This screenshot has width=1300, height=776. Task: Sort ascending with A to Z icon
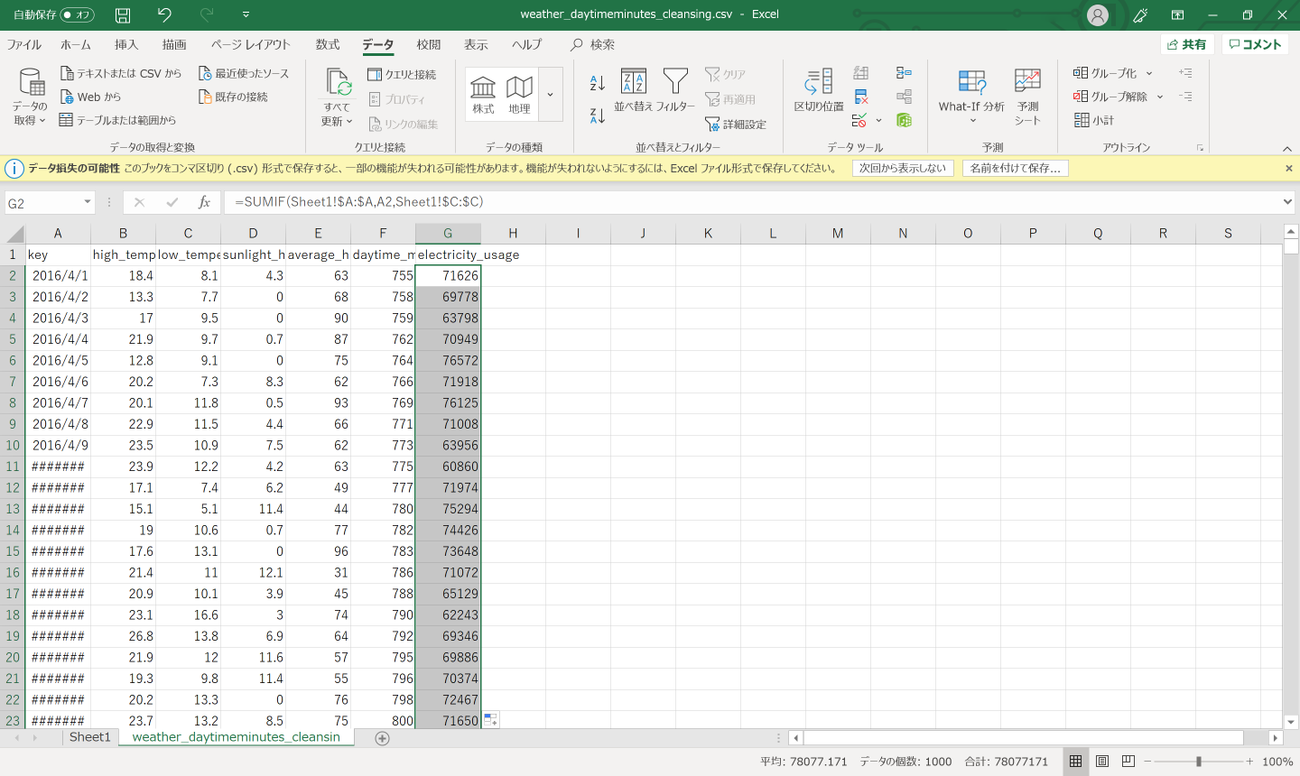[597, 83]
